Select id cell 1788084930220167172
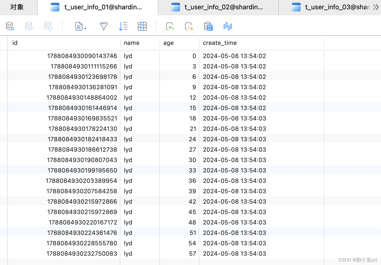This screenshot has width=381, height=265. (x=64, y=222)
